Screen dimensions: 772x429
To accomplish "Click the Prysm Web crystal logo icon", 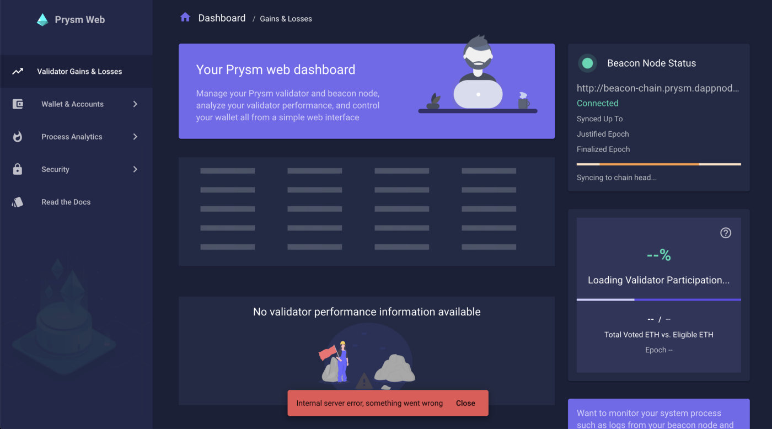I will (x=42, y=20).
